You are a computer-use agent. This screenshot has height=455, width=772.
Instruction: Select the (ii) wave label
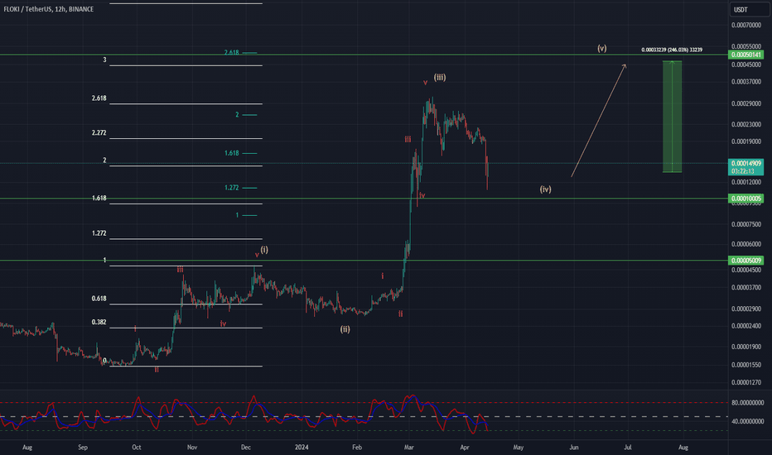(345, 329)
